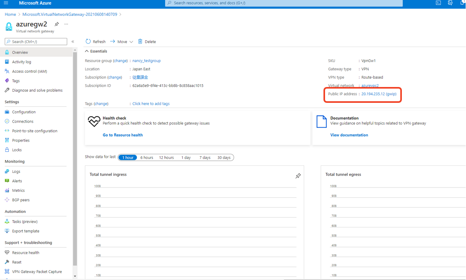Open the 従量課金 subscription link

pos(140,77)
